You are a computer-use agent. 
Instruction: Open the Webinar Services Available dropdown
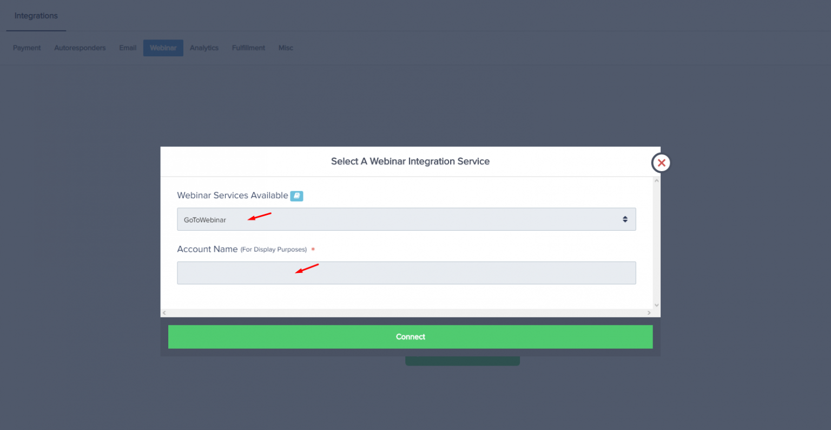[x=406, y=219]
